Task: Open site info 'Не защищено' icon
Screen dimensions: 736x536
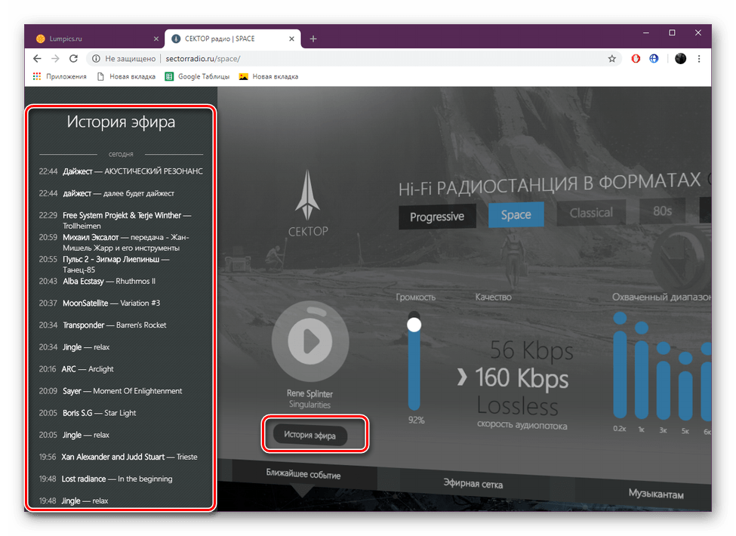Action: pyautogui.click(x=96, y=59)
